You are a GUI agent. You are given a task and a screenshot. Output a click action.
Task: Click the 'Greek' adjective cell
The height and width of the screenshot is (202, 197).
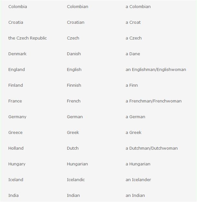click(73, 133)
